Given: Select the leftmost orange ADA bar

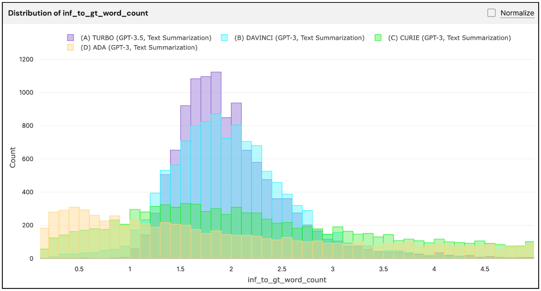Looking at the screenshot, I should coord(44,243).
